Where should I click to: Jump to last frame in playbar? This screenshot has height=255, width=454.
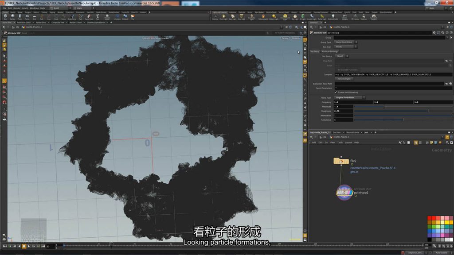43,246
